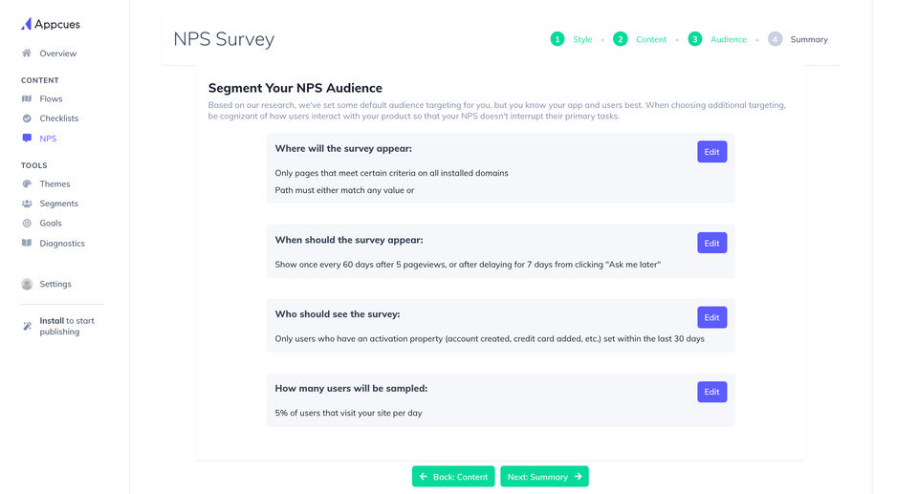Click the Diagnostics book icon
Image resolution: width=918 pixels, height=494 pixels.
(27, 244)
